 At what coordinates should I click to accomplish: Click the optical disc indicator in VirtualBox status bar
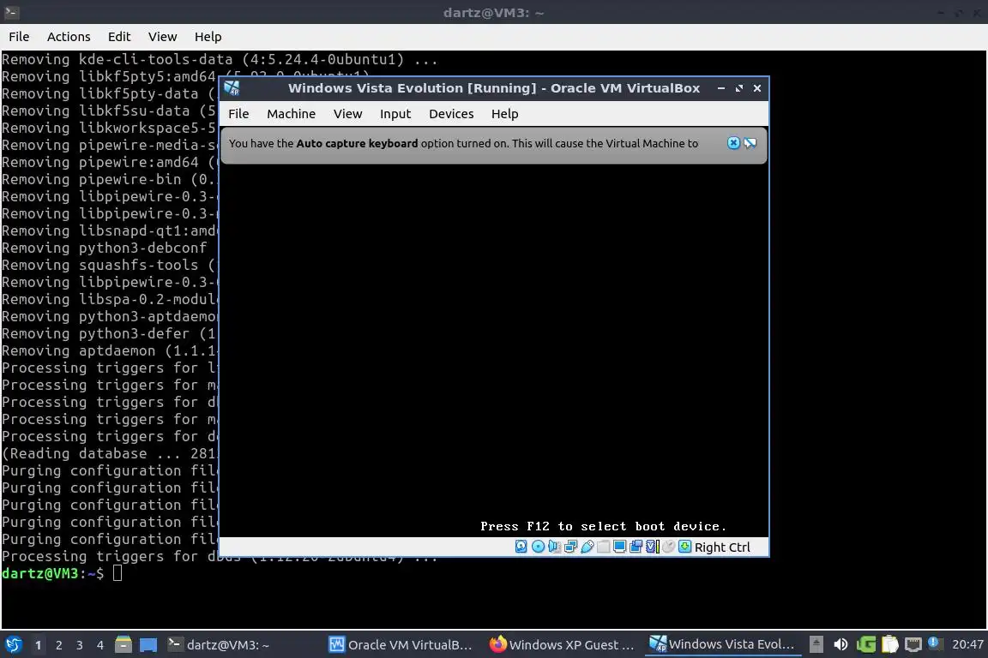[538, 547]
